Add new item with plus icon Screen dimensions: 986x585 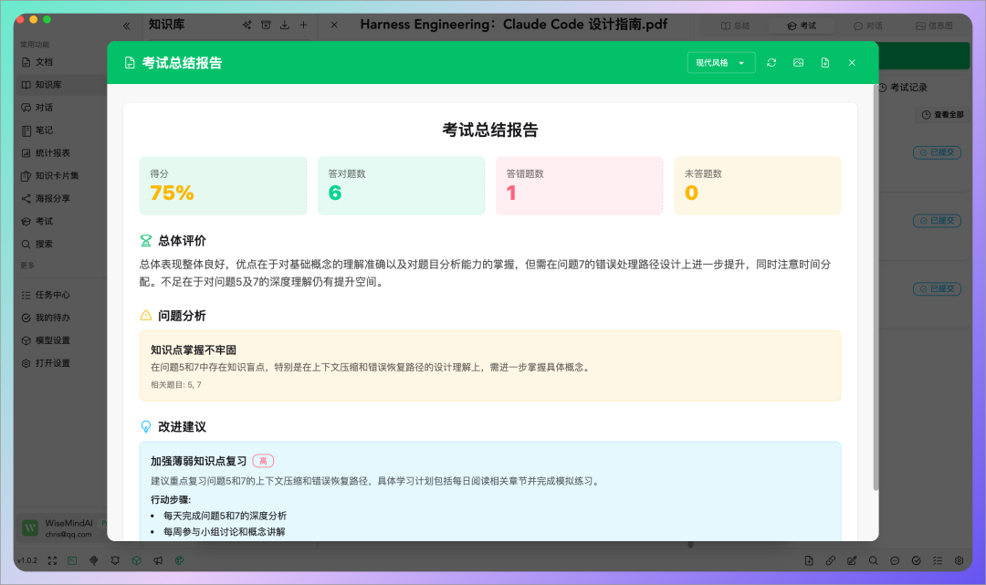pyautogui.click(x=304, y=26)
